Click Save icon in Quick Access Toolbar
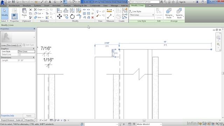Screen dimensions: 224x126 point(13,2)
